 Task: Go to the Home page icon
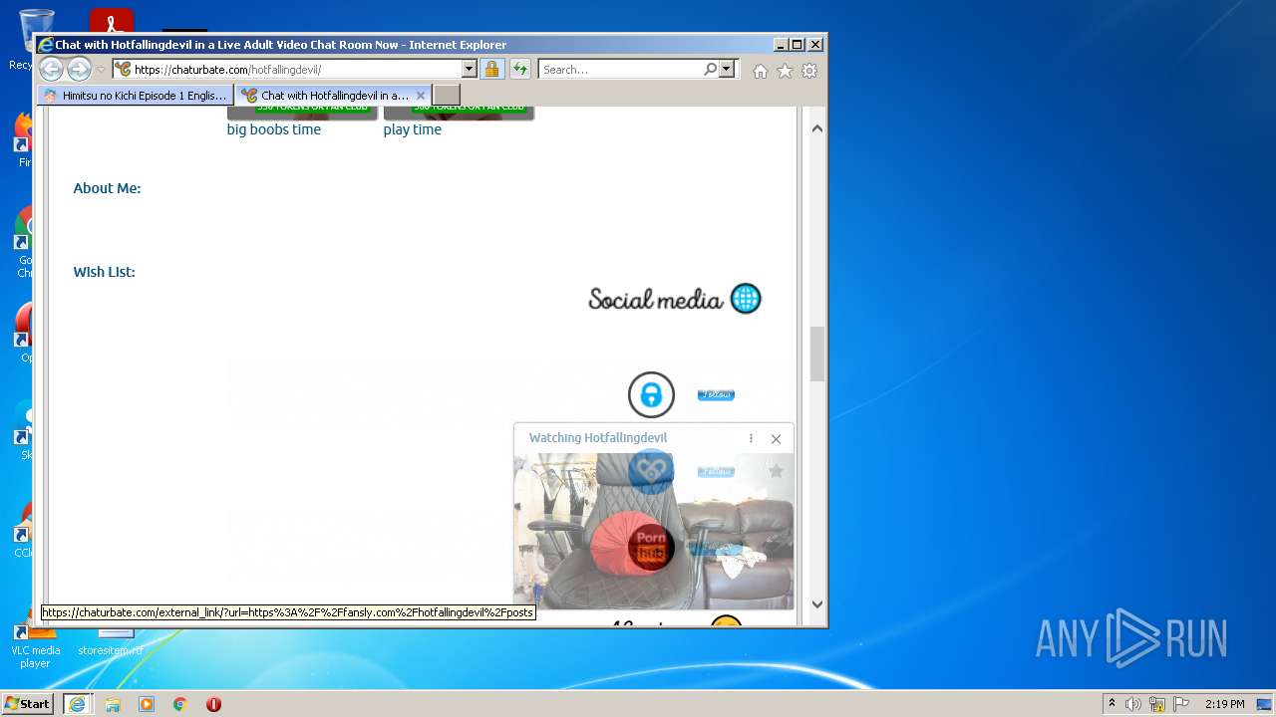click(x=761, y=71)
